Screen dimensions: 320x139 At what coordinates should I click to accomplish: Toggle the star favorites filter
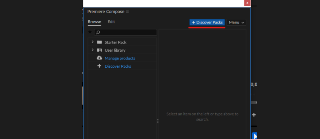(x=90, y=32)
